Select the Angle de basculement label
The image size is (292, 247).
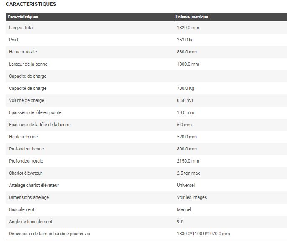tap(30, 222)
